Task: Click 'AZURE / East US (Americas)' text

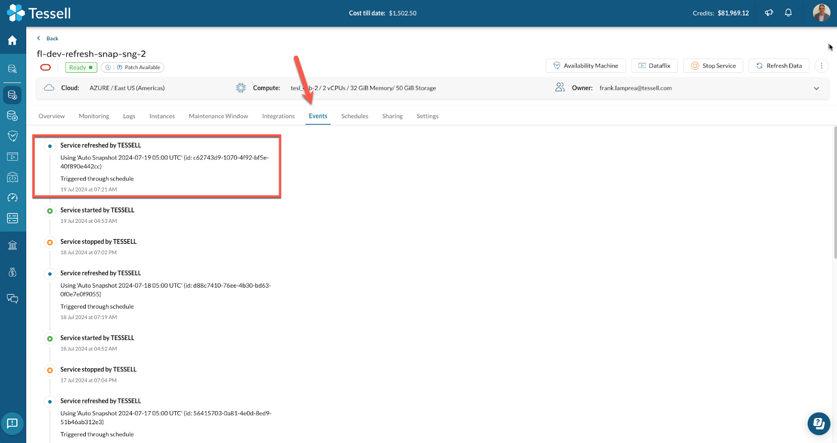Action: pos(127,88)
